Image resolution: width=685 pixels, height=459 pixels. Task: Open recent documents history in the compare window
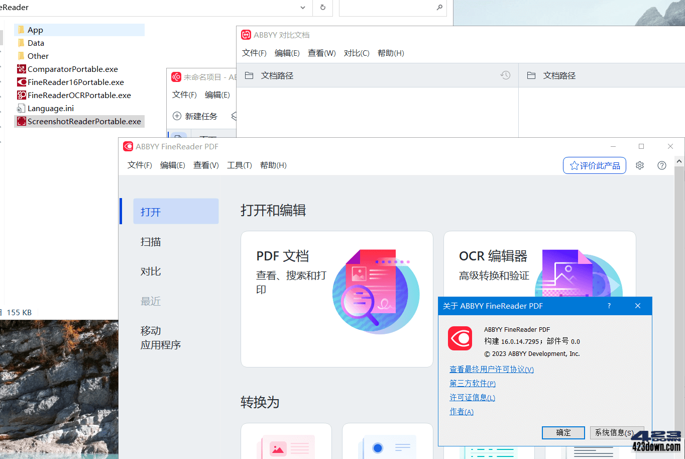506,75
